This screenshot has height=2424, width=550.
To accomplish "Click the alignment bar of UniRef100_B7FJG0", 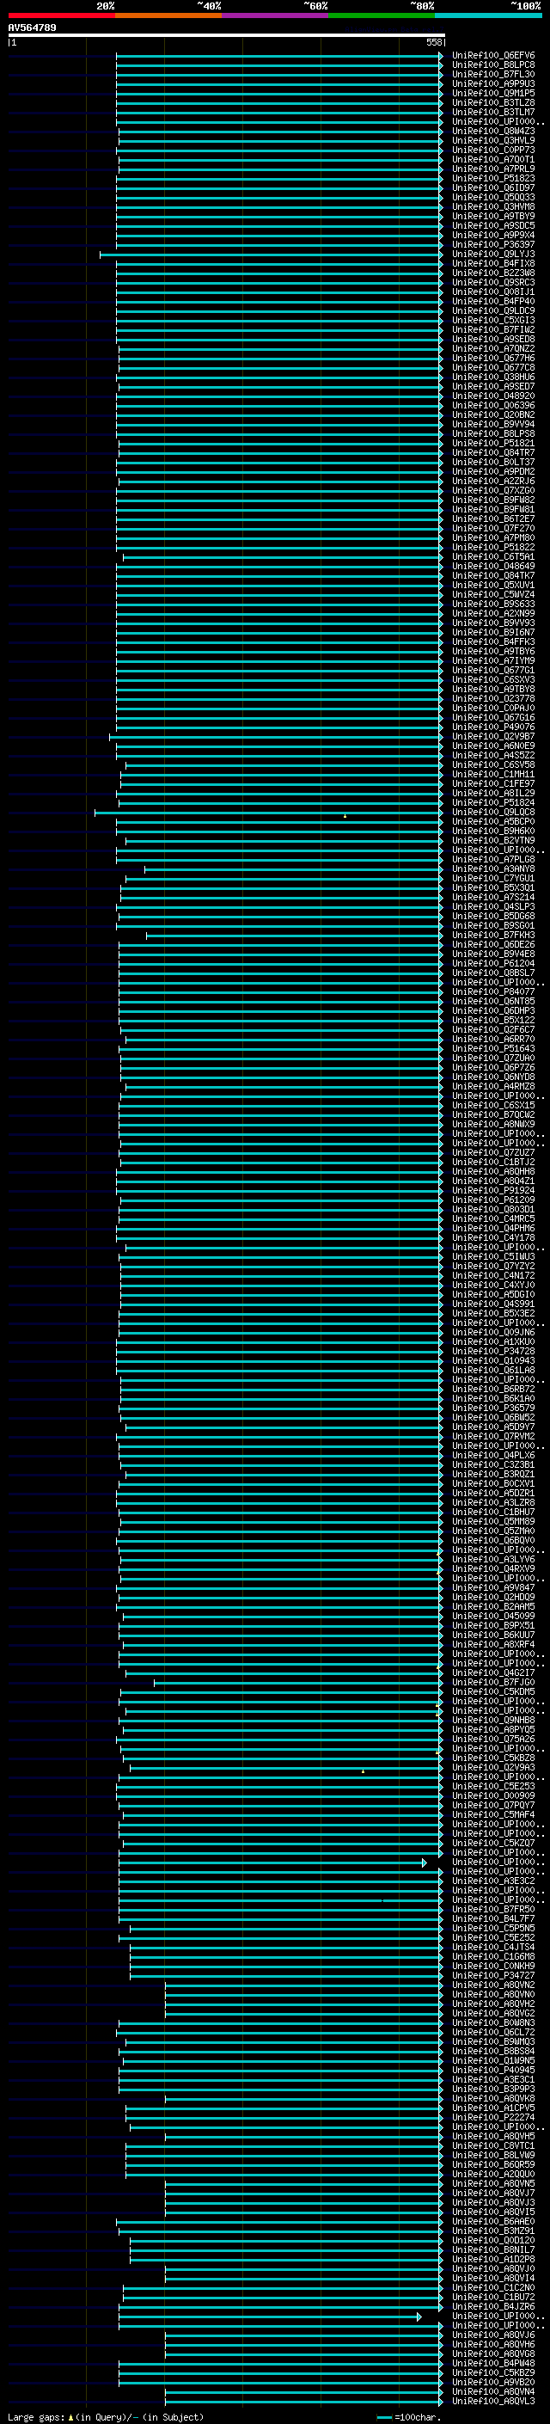I will click(298, 1683).
